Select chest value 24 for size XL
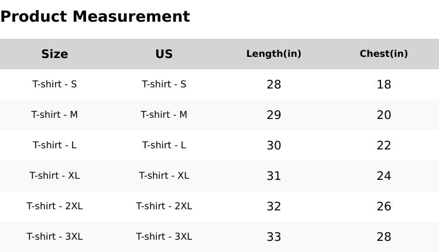The image size is (439, 252). point(383,176)
